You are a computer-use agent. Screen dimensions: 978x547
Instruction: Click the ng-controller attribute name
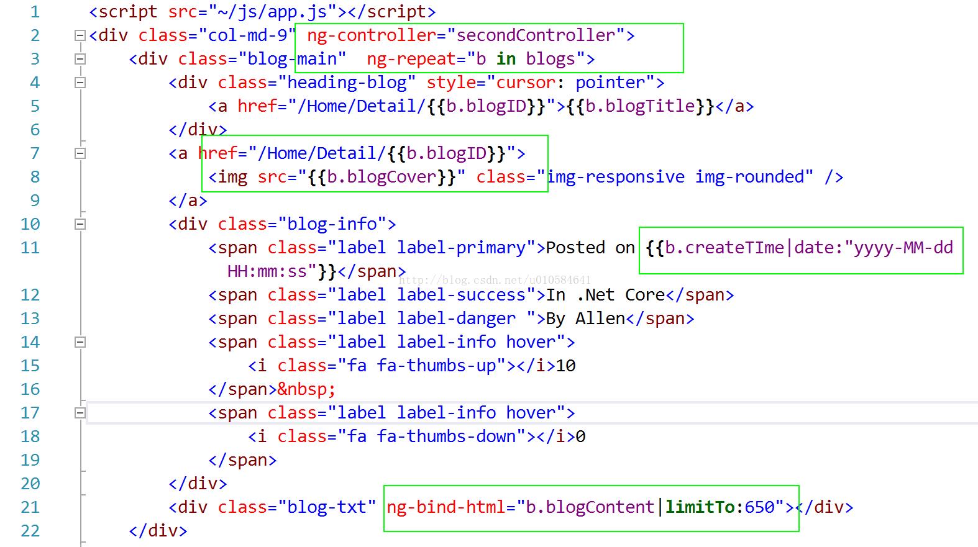[x=372, y=35]
